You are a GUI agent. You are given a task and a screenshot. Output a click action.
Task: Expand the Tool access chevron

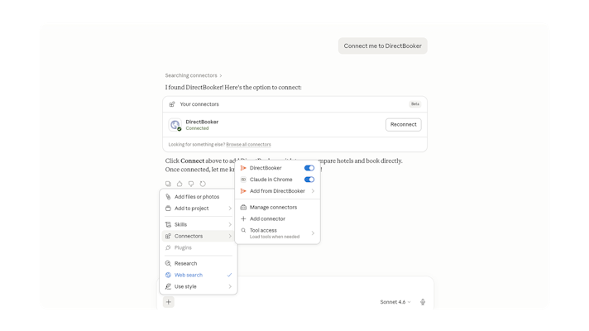click(313, 233)
